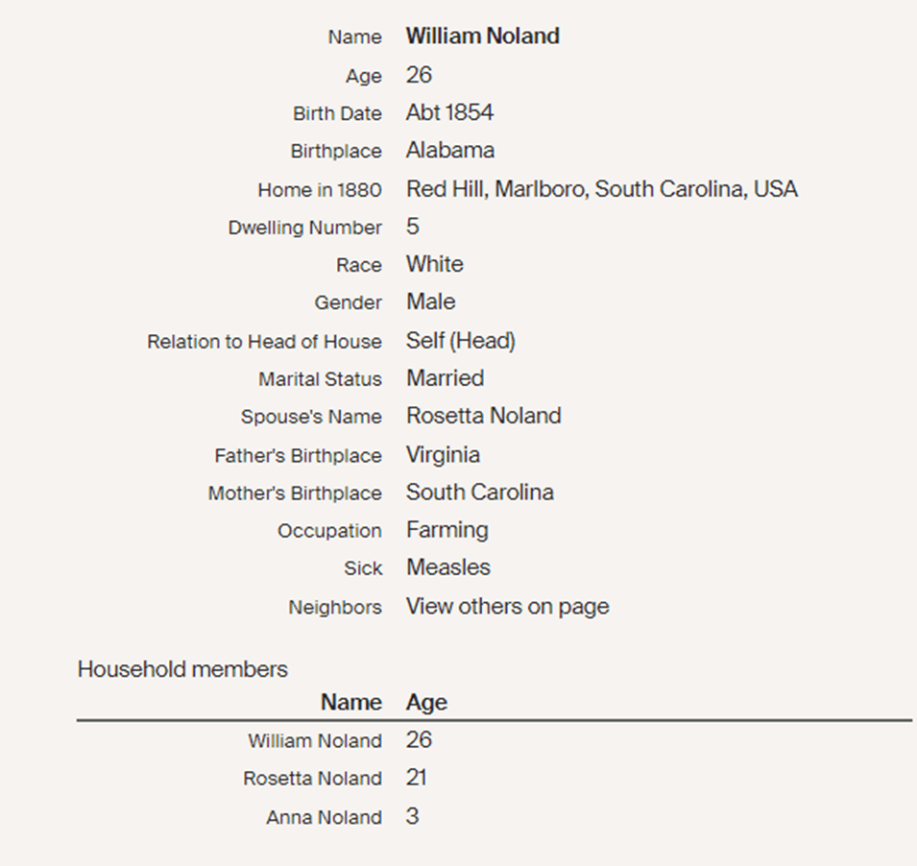Viewport: 917px width, 866px height.
Task: Click the "View others on page" neighbors link
Action: coord(507,607)
